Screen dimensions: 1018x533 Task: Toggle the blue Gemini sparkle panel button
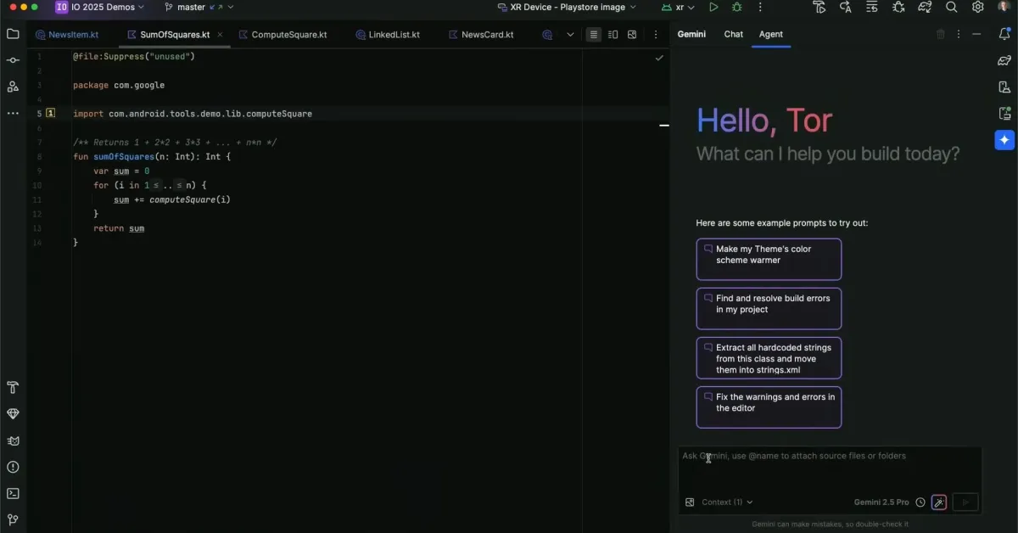pyautogui.click(x=1004, y=140)
